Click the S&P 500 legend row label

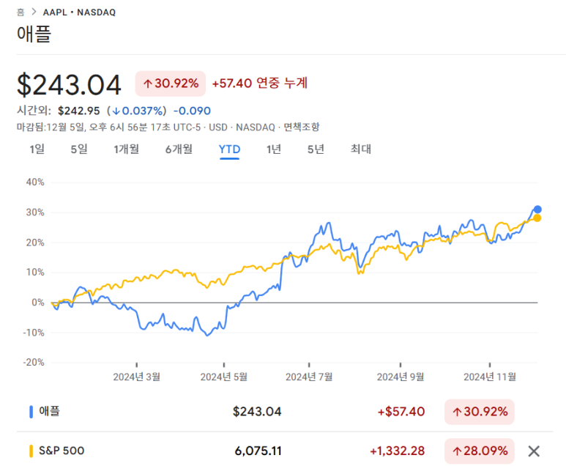(x=62, y=451)
